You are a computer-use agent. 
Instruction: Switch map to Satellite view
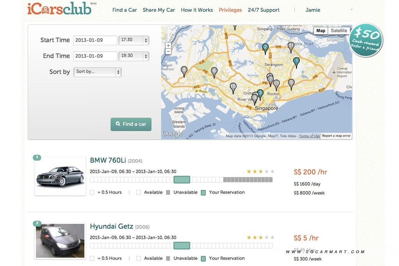[339, 31]
